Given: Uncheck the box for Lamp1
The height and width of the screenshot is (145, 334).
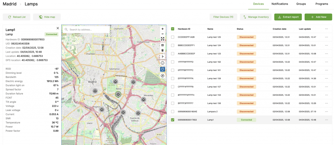Looking at the screenshot, I should pyautogui.click(x=173, y=120).
